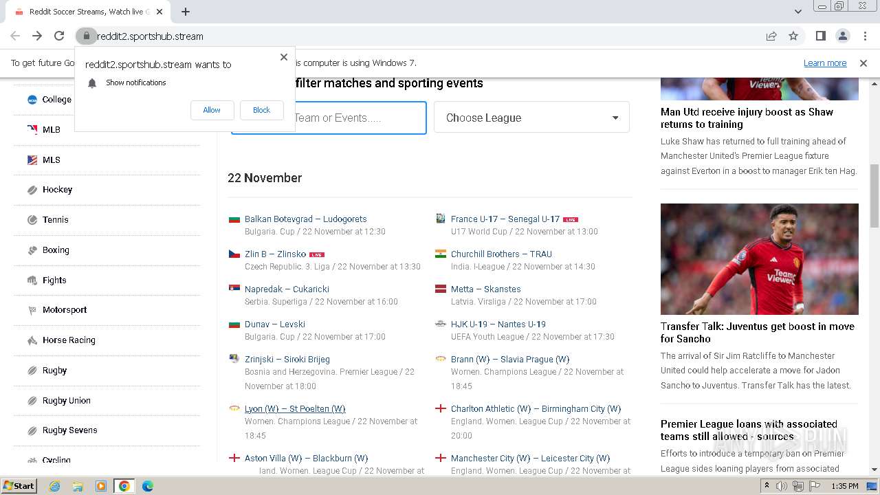The image size is (880, 495).
Task: Open the profile avatar icon
Action: (843, 36)
